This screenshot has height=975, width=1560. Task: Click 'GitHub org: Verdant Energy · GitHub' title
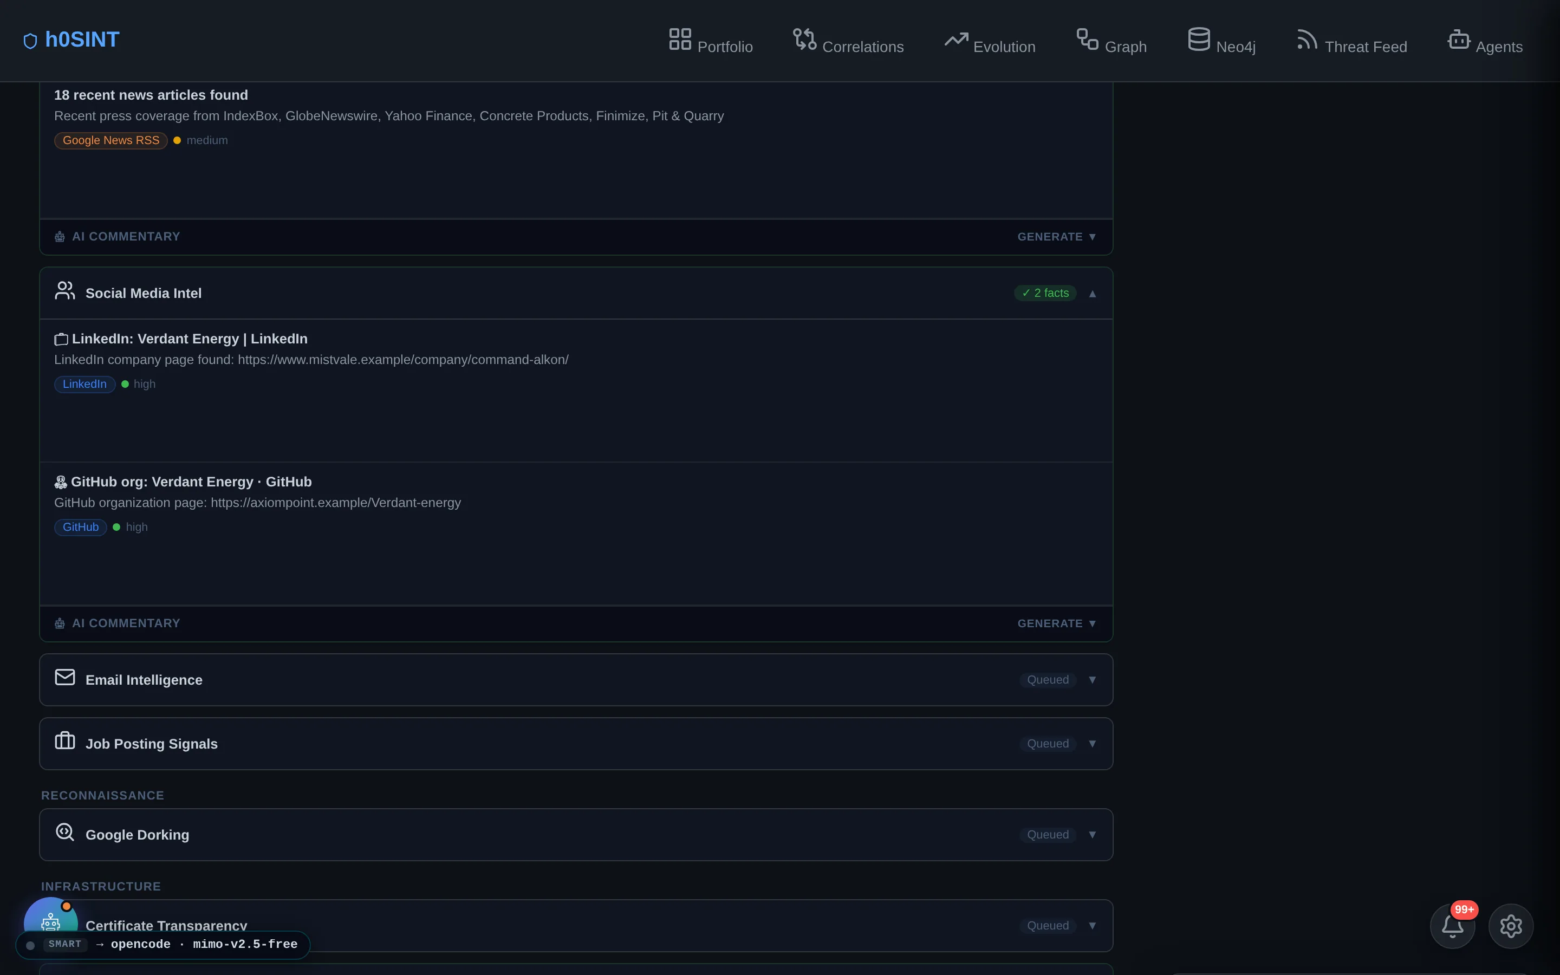click(191, 482)
